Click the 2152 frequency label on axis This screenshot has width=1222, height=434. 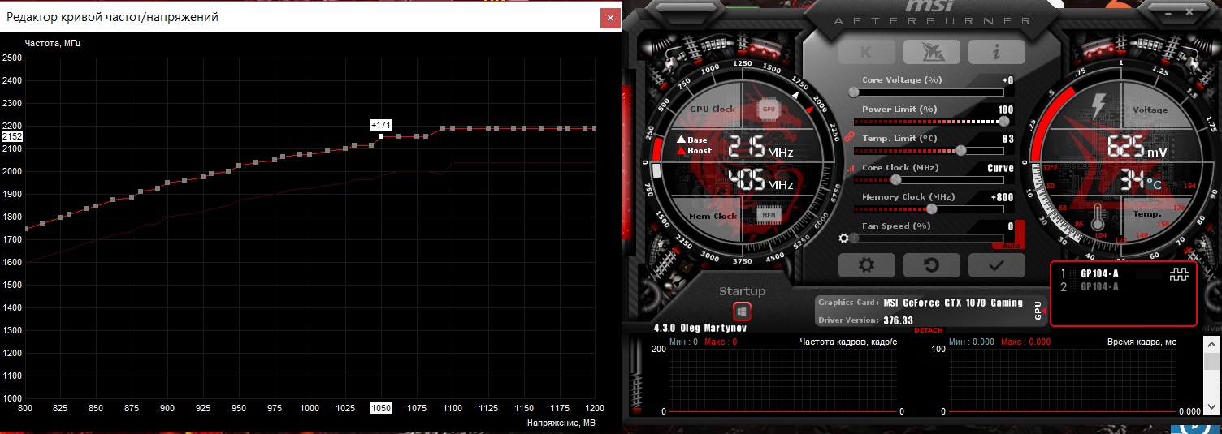click(x=12, y=137)
